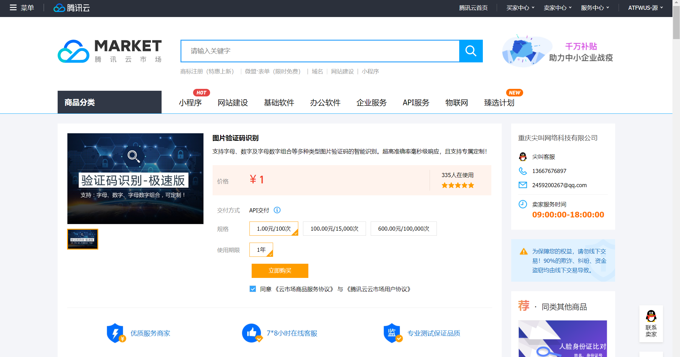Click the QQ penguin 尖叫客服 icon
Screen dimensions: 680x357
(523, 157)
